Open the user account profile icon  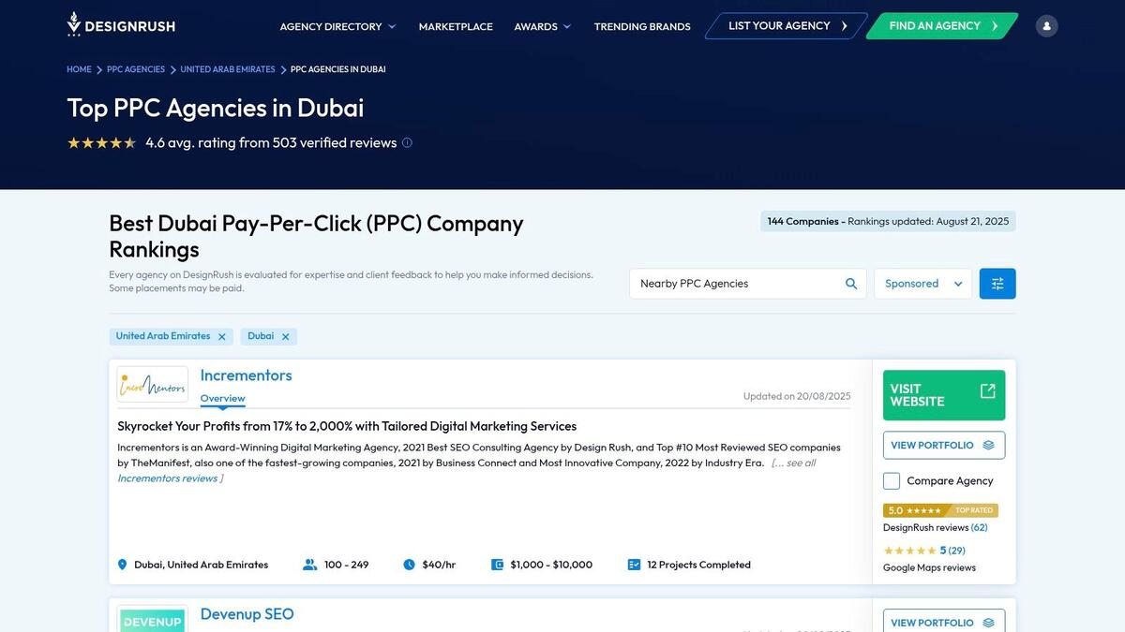[1045, 25]
